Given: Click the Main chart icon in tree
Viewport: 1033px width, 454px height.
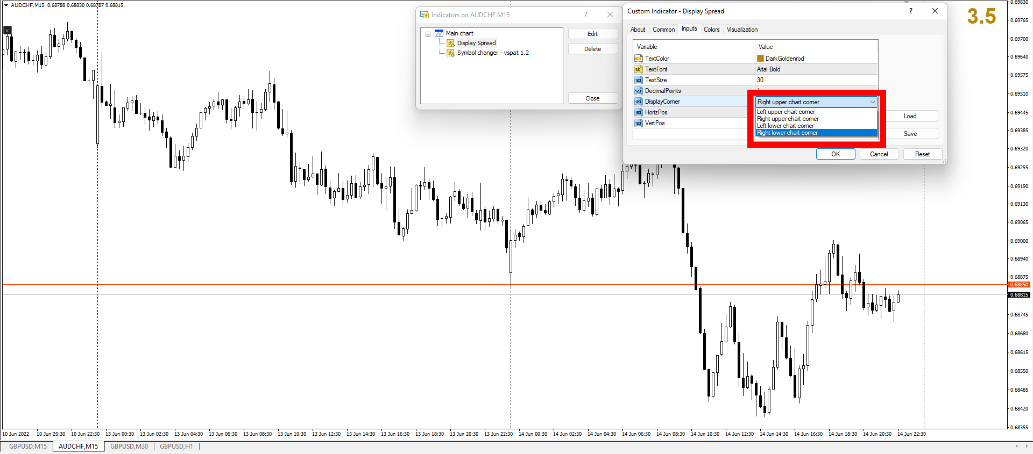Looking at the screenshot, I should point(439,33).
